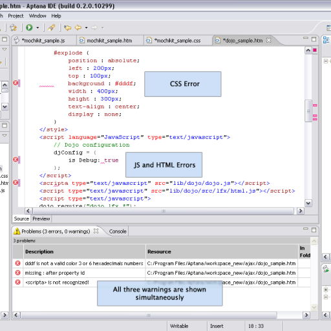Click error icon of dddf color problem row
The width and height of the screenshot is (331, 331).
click(x=17, y=263)
